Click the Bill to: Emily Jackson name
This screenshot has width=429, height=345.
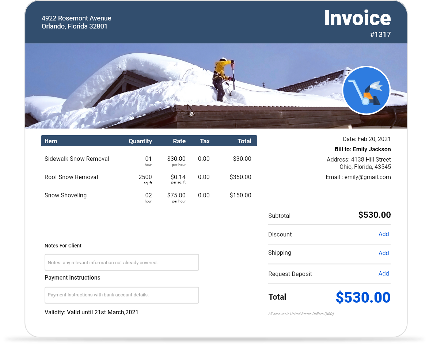pyautogui.click(x=362, y=149)
